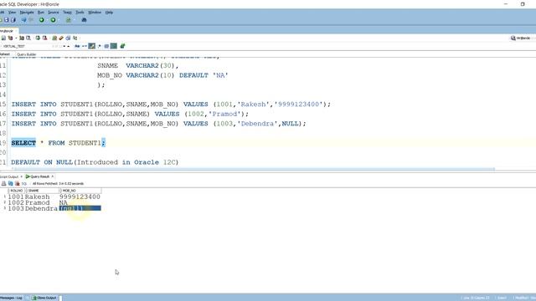536x301 pixels.
Task: Open the Run menu
Action: [41, 13]
